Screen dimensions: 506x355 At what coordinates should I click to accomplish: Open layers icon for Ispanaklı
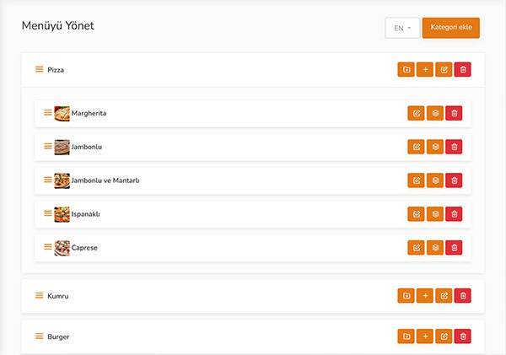coord(434,214)
